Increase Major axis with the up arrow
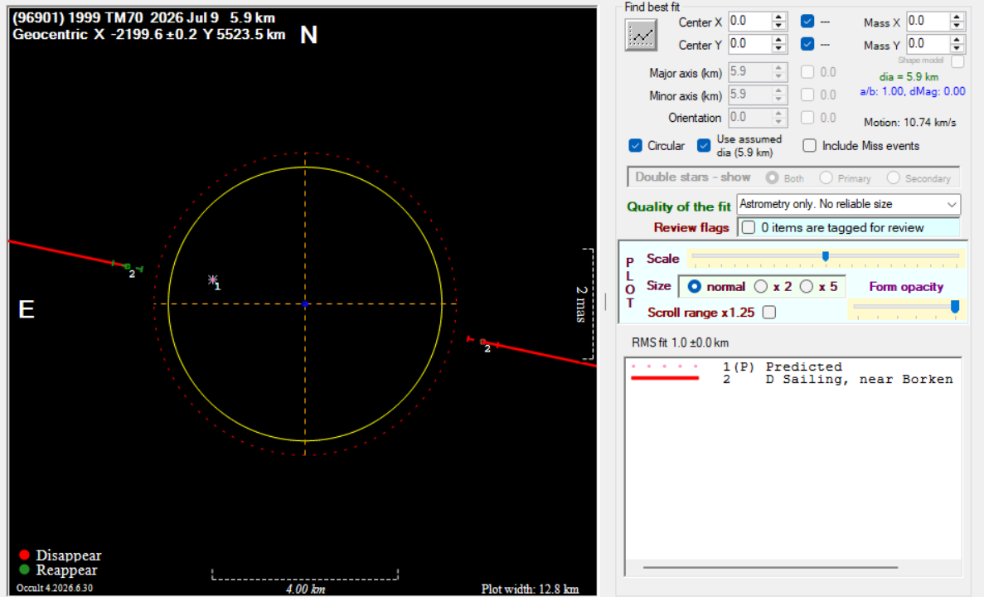 [778, 68]
